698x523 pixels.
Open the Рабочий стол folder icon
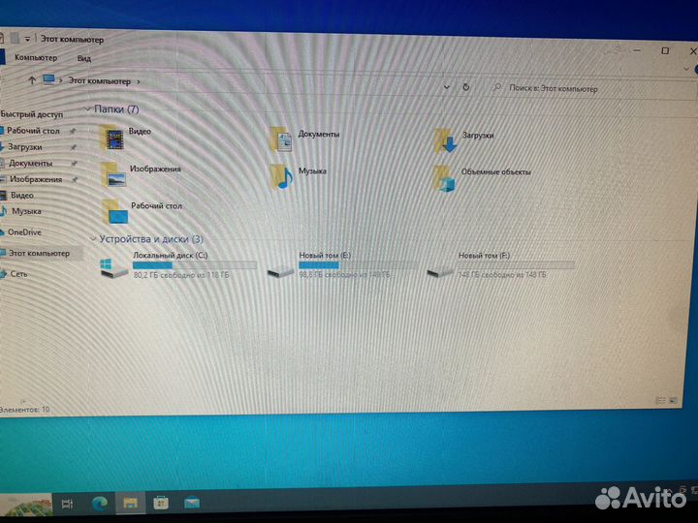tap(114, 212)
